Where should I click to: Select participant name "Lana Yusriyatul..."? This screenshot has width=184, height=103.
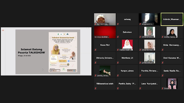(149, 84)
